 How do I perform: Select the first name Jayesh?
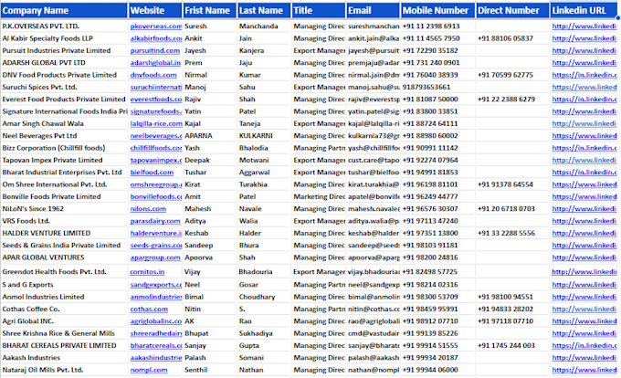click(x=195, y=50)
